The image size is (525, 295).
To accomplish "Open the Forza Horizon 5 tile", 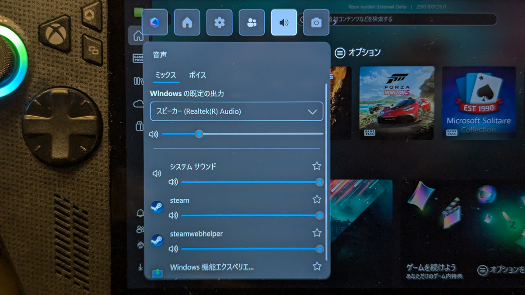I will [x=397, y=103].
